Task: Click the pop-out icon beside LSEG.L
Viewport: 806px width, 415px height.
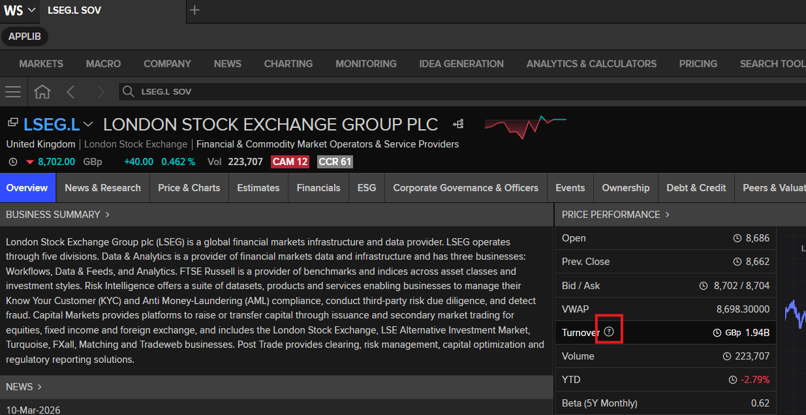Action: click(12, 122)
